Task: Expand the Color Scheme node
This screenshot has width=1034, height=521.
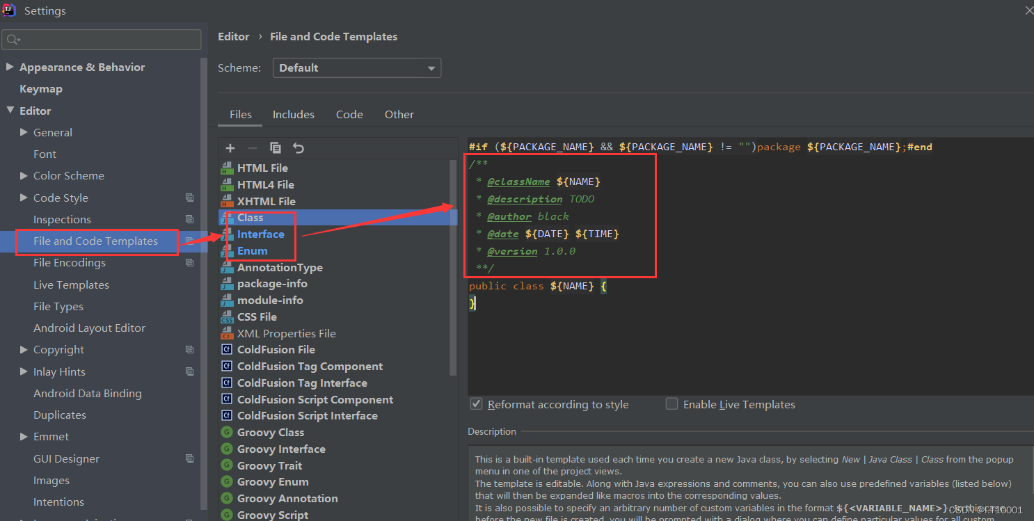Action: [24, 176]
